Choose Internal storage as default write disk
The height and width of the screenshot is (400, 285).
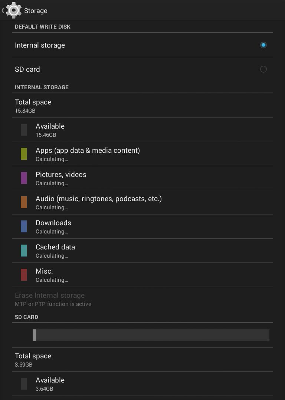40,45
